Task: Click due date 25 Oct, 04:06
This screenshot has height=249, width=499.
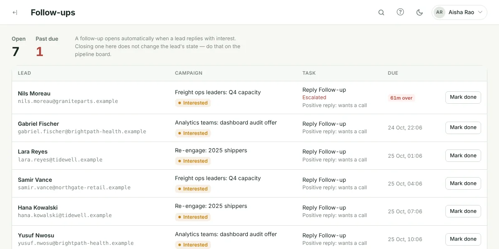Action: click(x=405, y=183)
